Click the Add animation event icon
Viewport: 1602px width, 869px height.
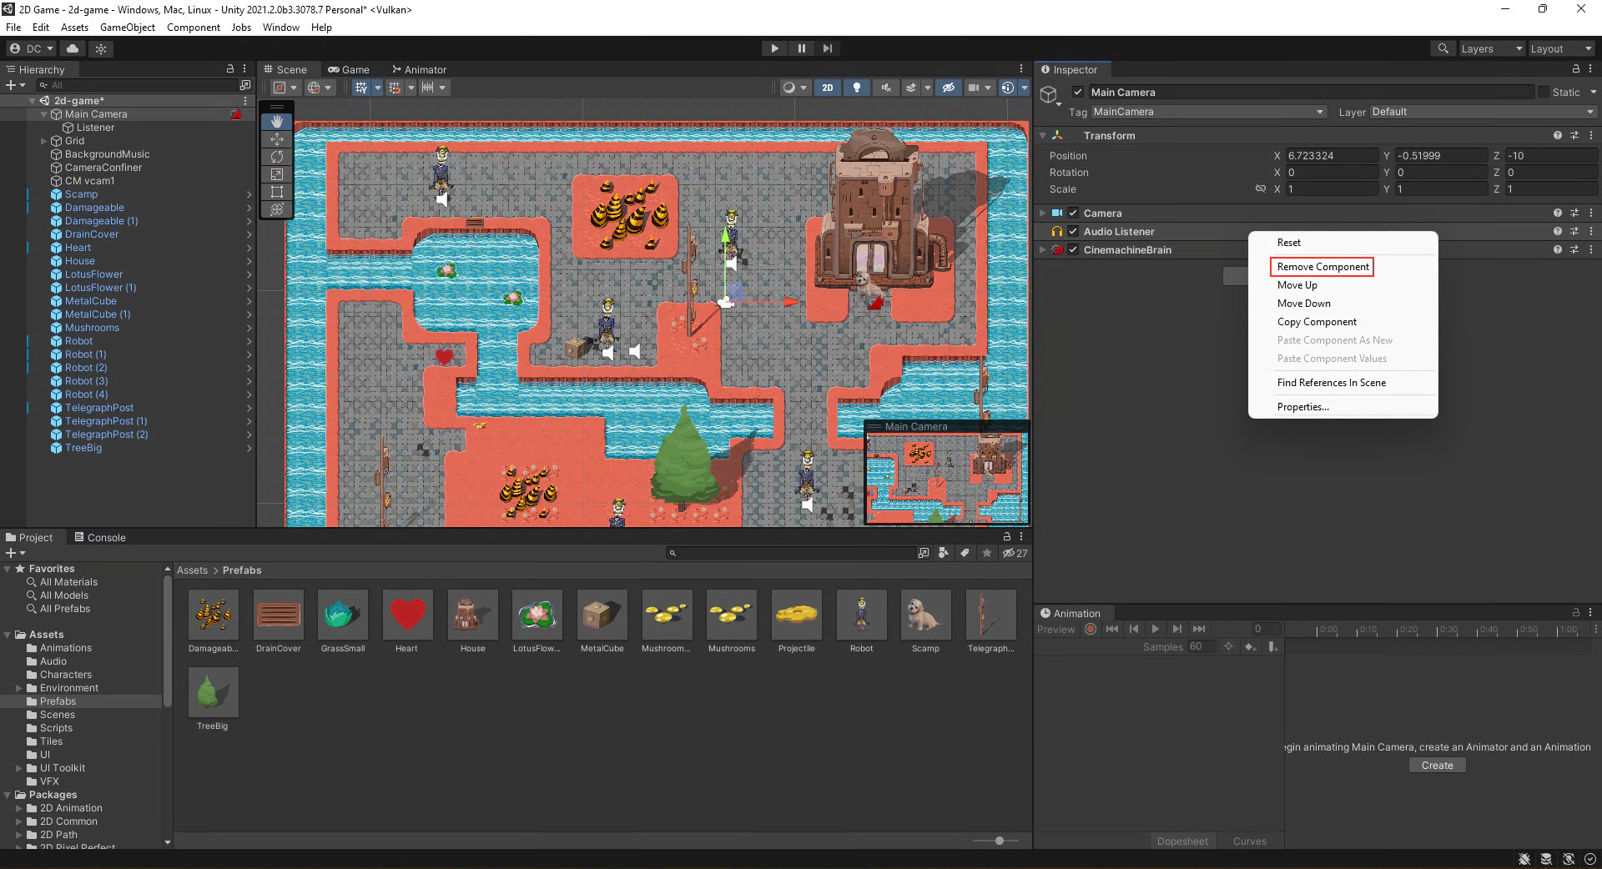coord(1272,647)
